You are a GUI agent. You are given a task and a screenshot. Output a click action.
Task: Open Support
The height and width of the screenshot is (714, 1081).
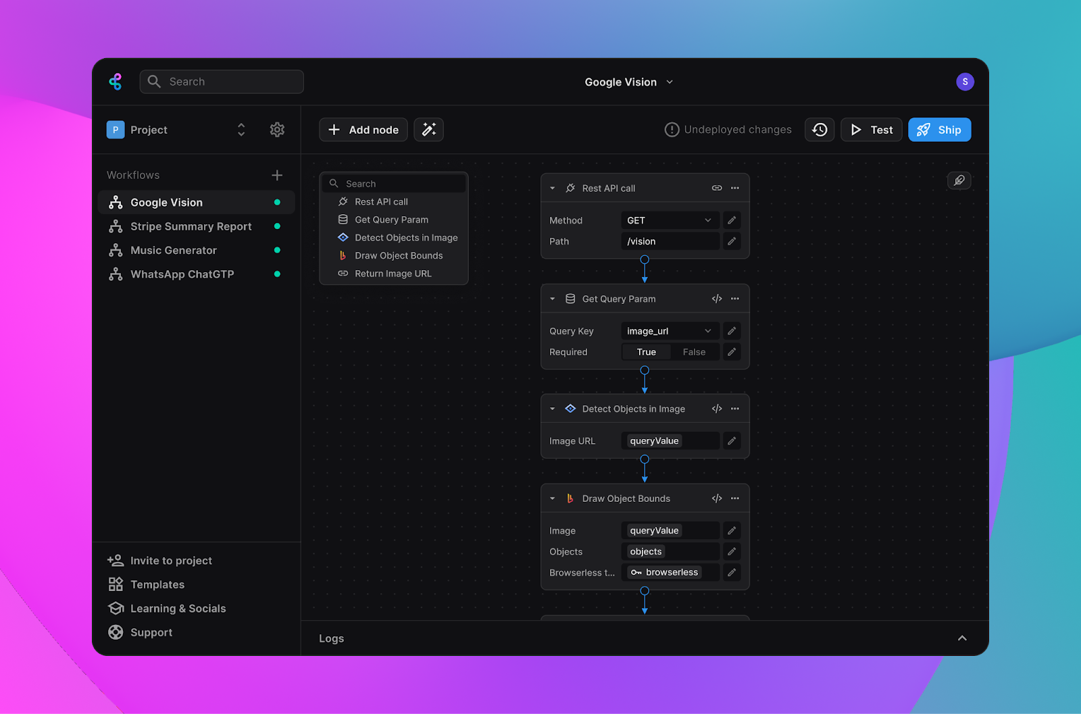pyautogui.click(x=140, y=632)
